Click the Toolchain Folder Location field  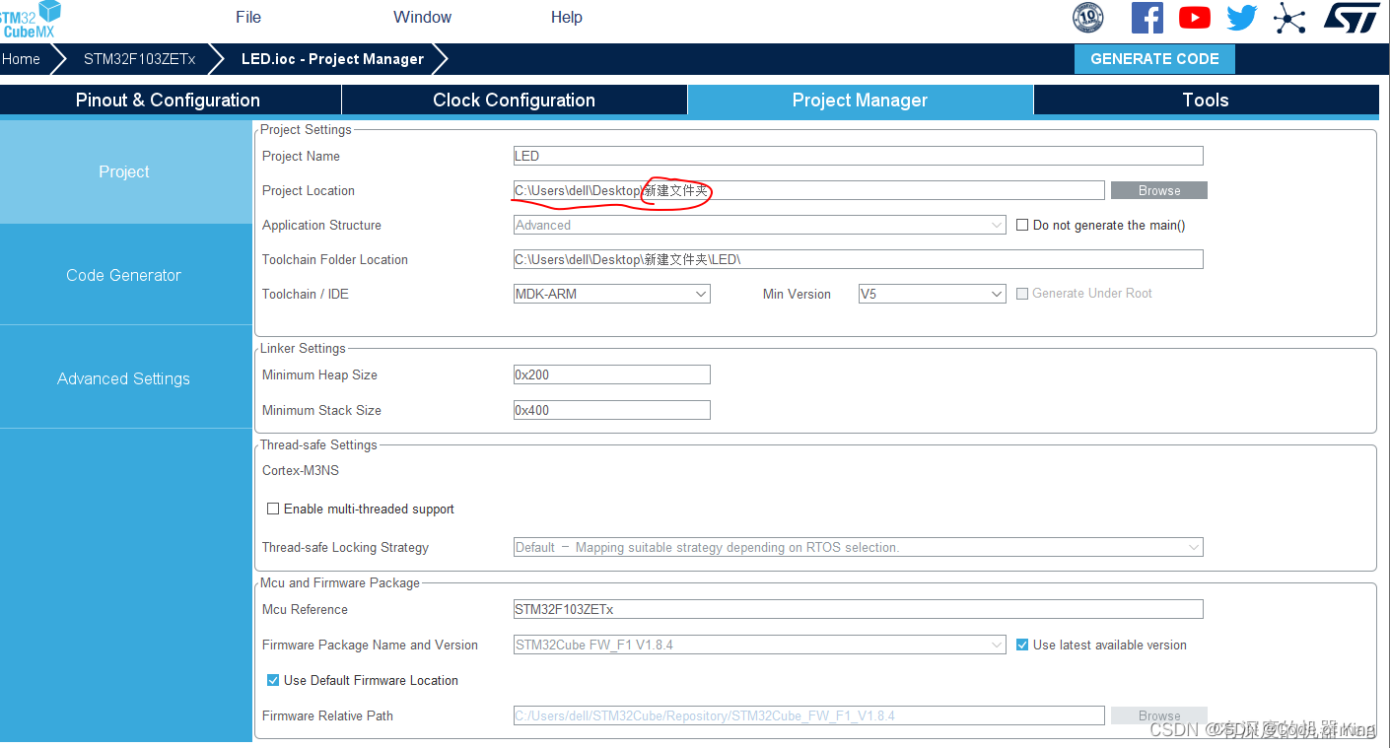(858, 259)
